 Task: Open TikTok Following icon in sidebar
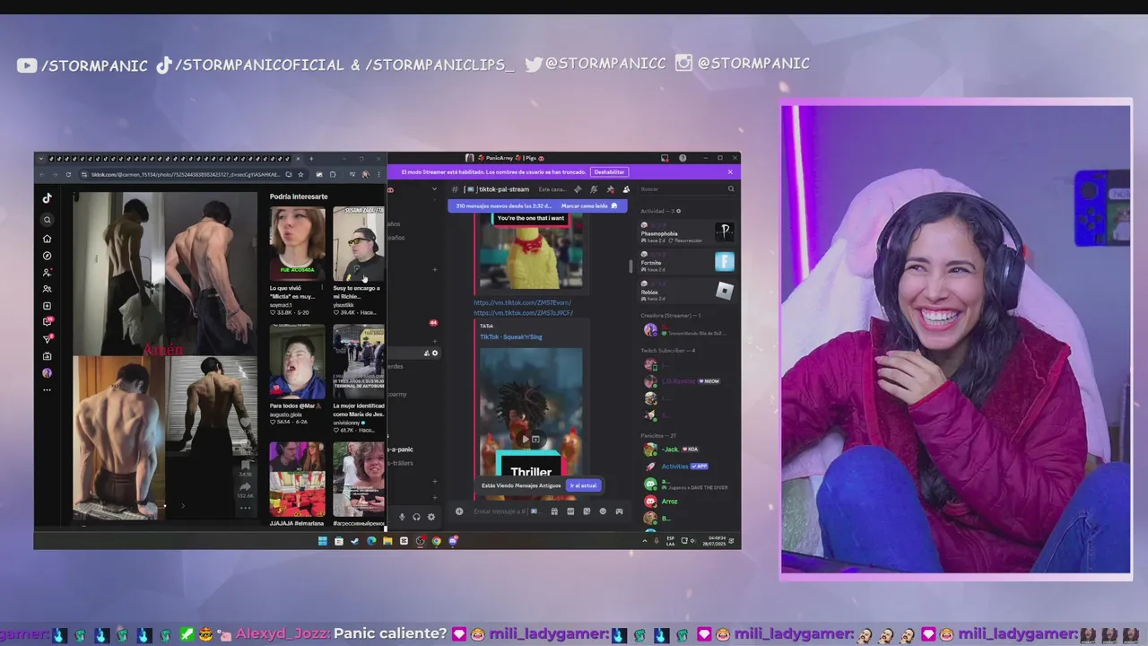coord(48,272)
